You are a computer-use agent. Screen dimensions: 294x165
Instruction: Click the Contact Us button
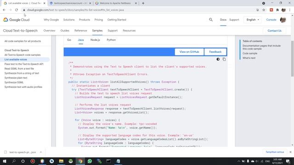(275, 31)
